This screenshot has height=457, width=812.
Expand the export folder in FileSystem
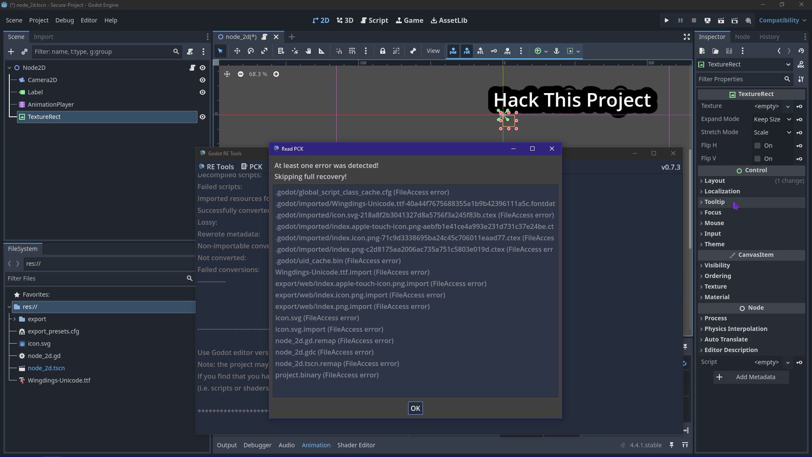[x=15, y=319]
